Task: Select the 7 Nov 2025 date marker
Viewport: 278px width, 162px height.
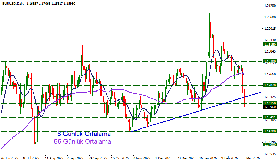Action: click(x=141, y=158)
